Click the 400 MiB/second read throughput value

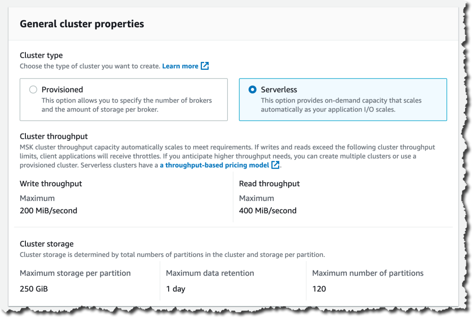(x=267, y=210)
